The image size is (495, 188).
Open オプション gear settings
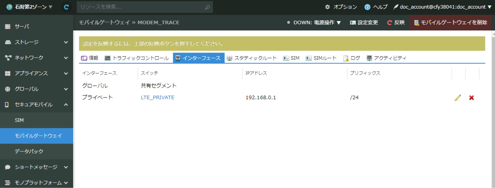(341, 7)
